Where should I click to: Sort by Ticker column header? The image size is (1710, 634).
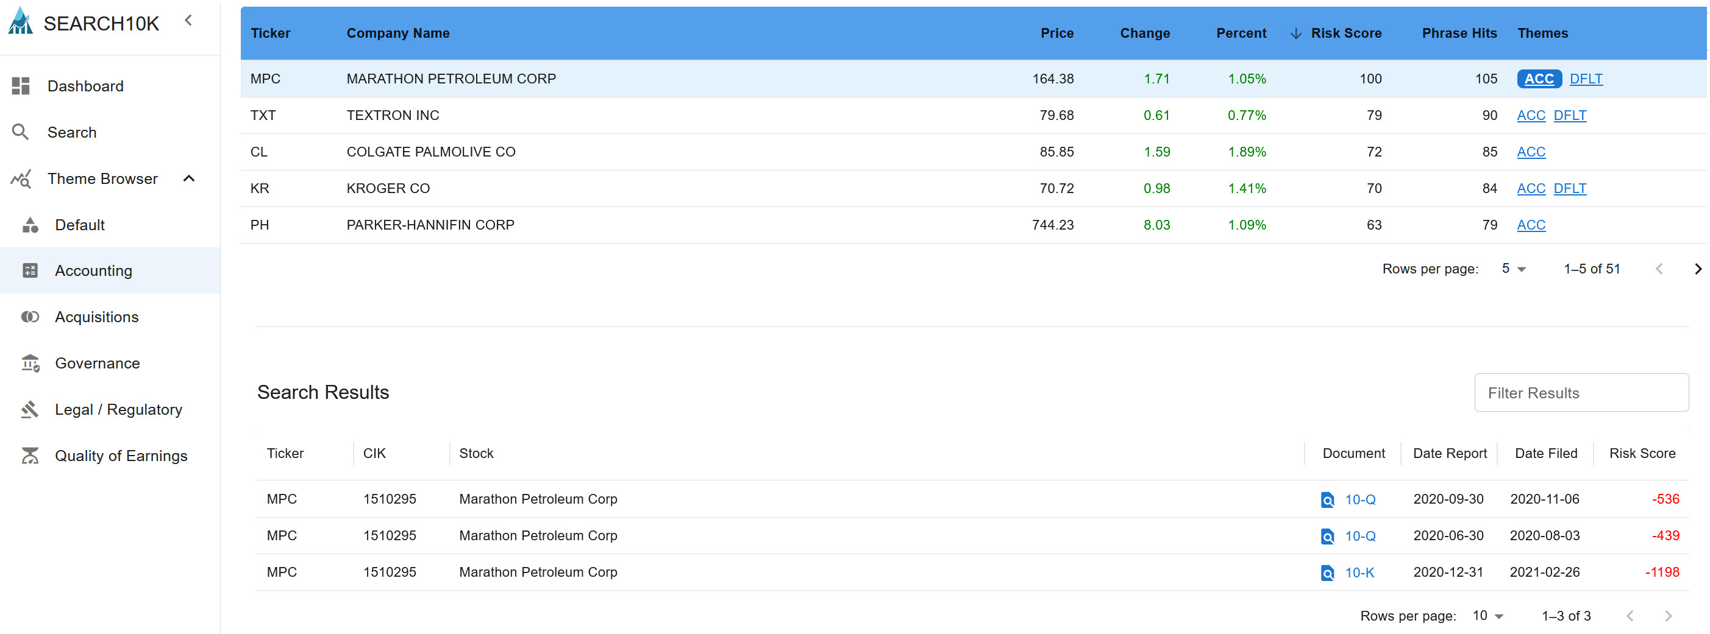pyautogui.click(x=270, y=33)
